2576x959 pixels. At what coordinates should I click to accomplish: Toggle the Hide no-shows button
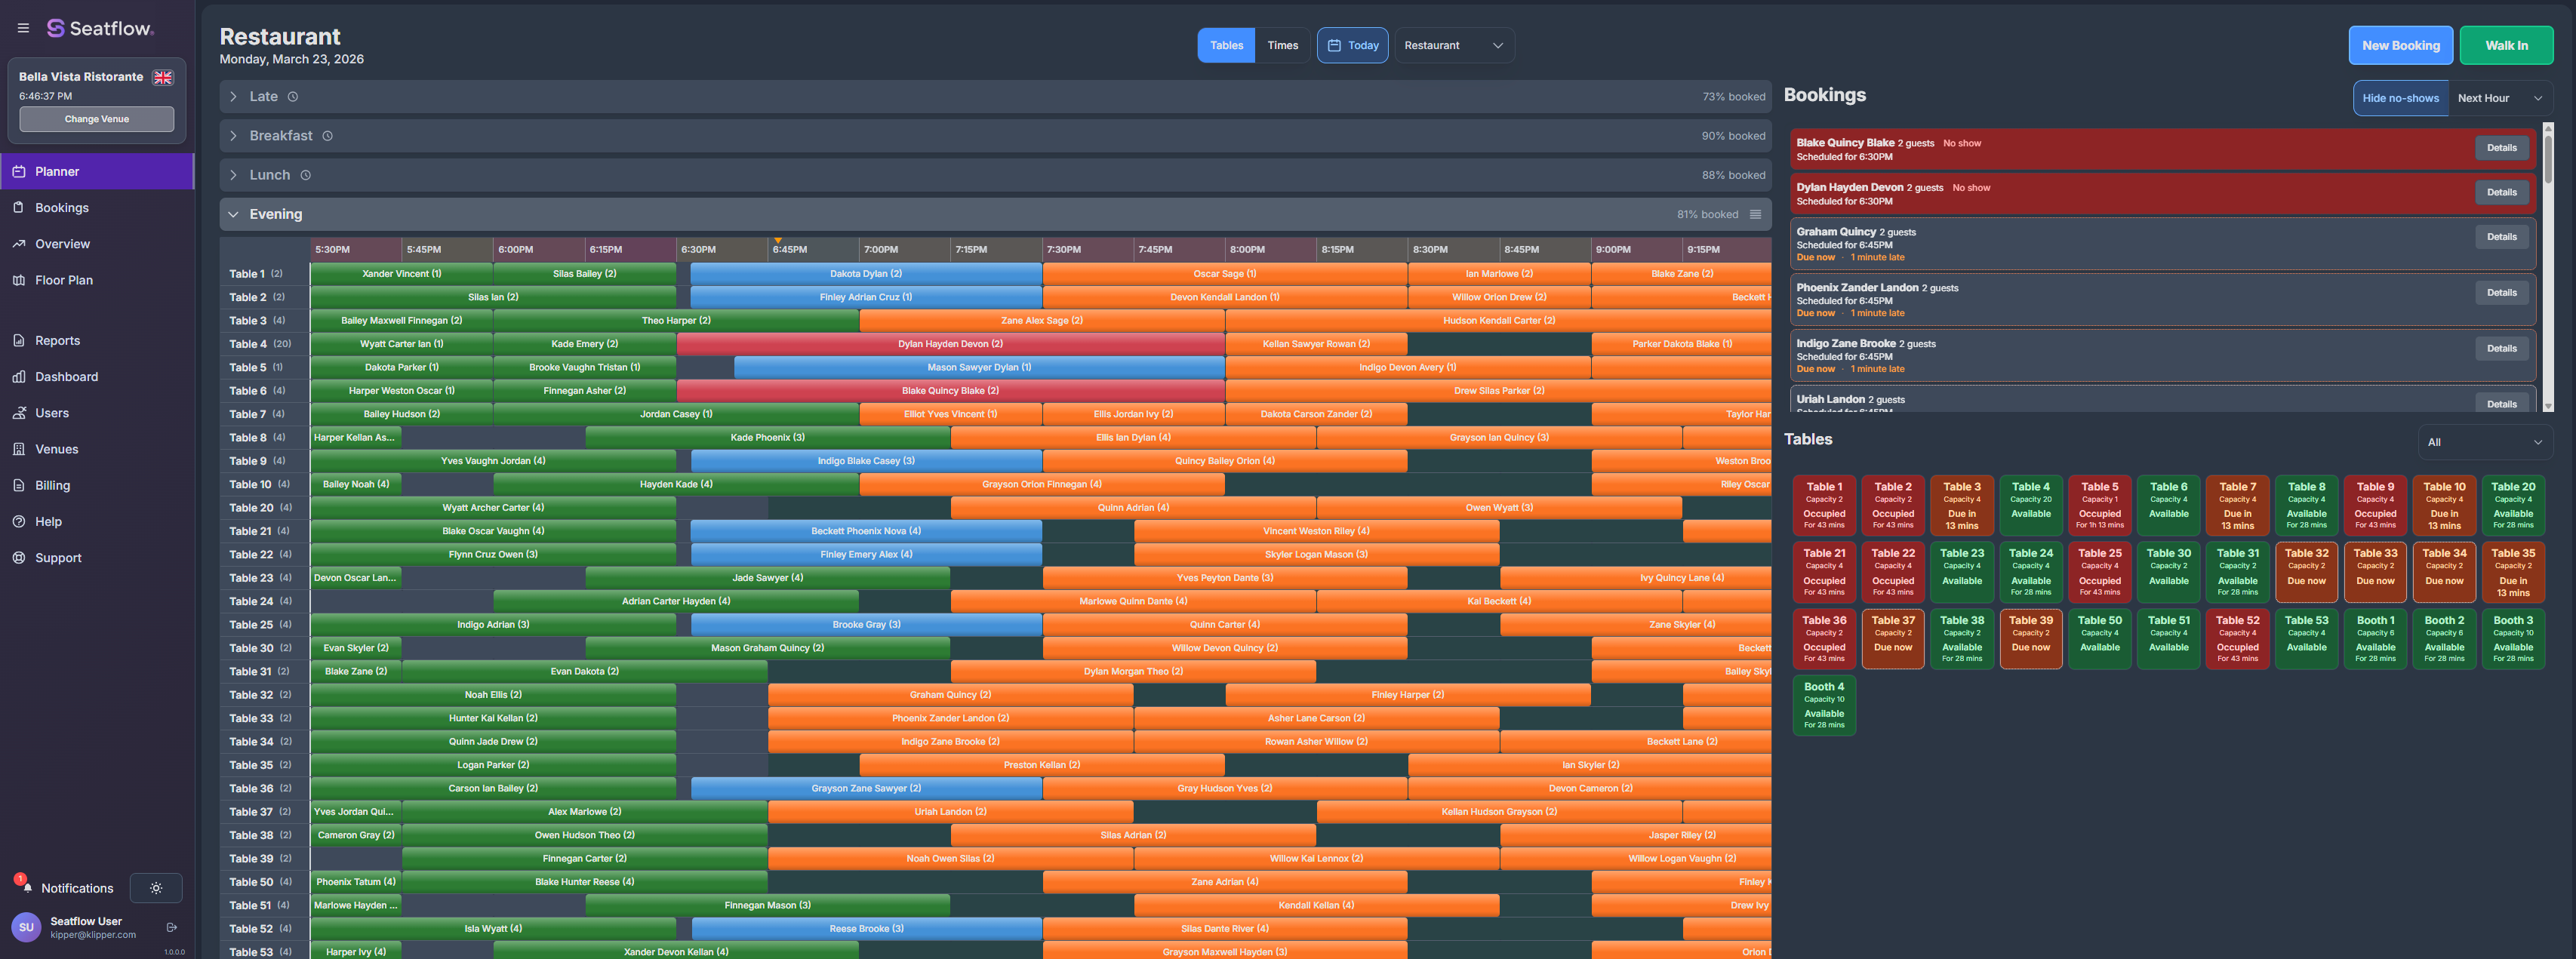(x=2400, y=98)
